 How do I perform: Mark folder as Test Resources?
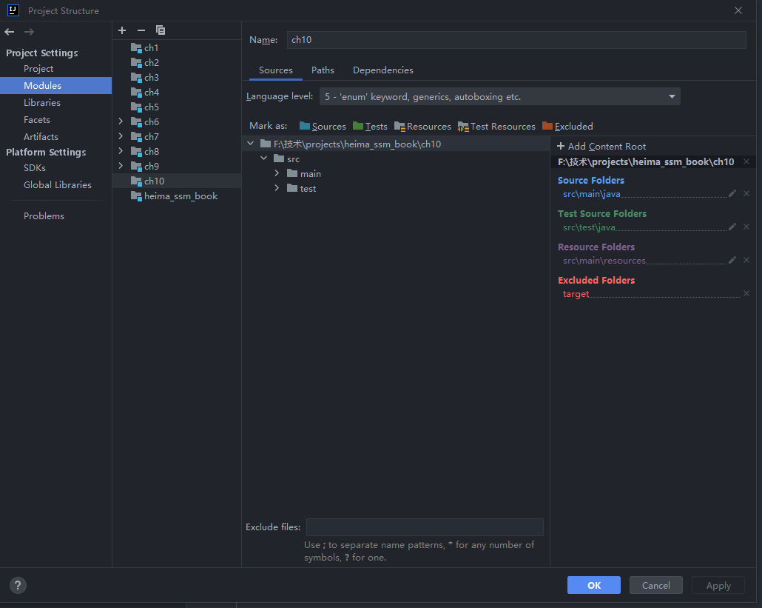point(496,127)
